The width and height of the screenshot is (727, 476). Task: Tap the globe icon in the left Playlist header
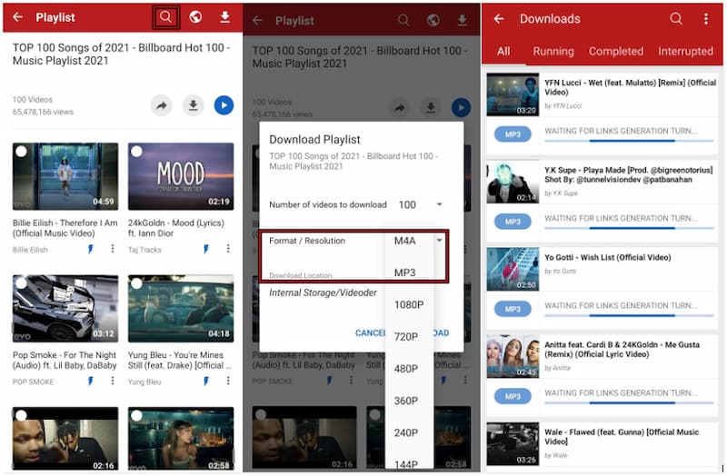(195, 17)
